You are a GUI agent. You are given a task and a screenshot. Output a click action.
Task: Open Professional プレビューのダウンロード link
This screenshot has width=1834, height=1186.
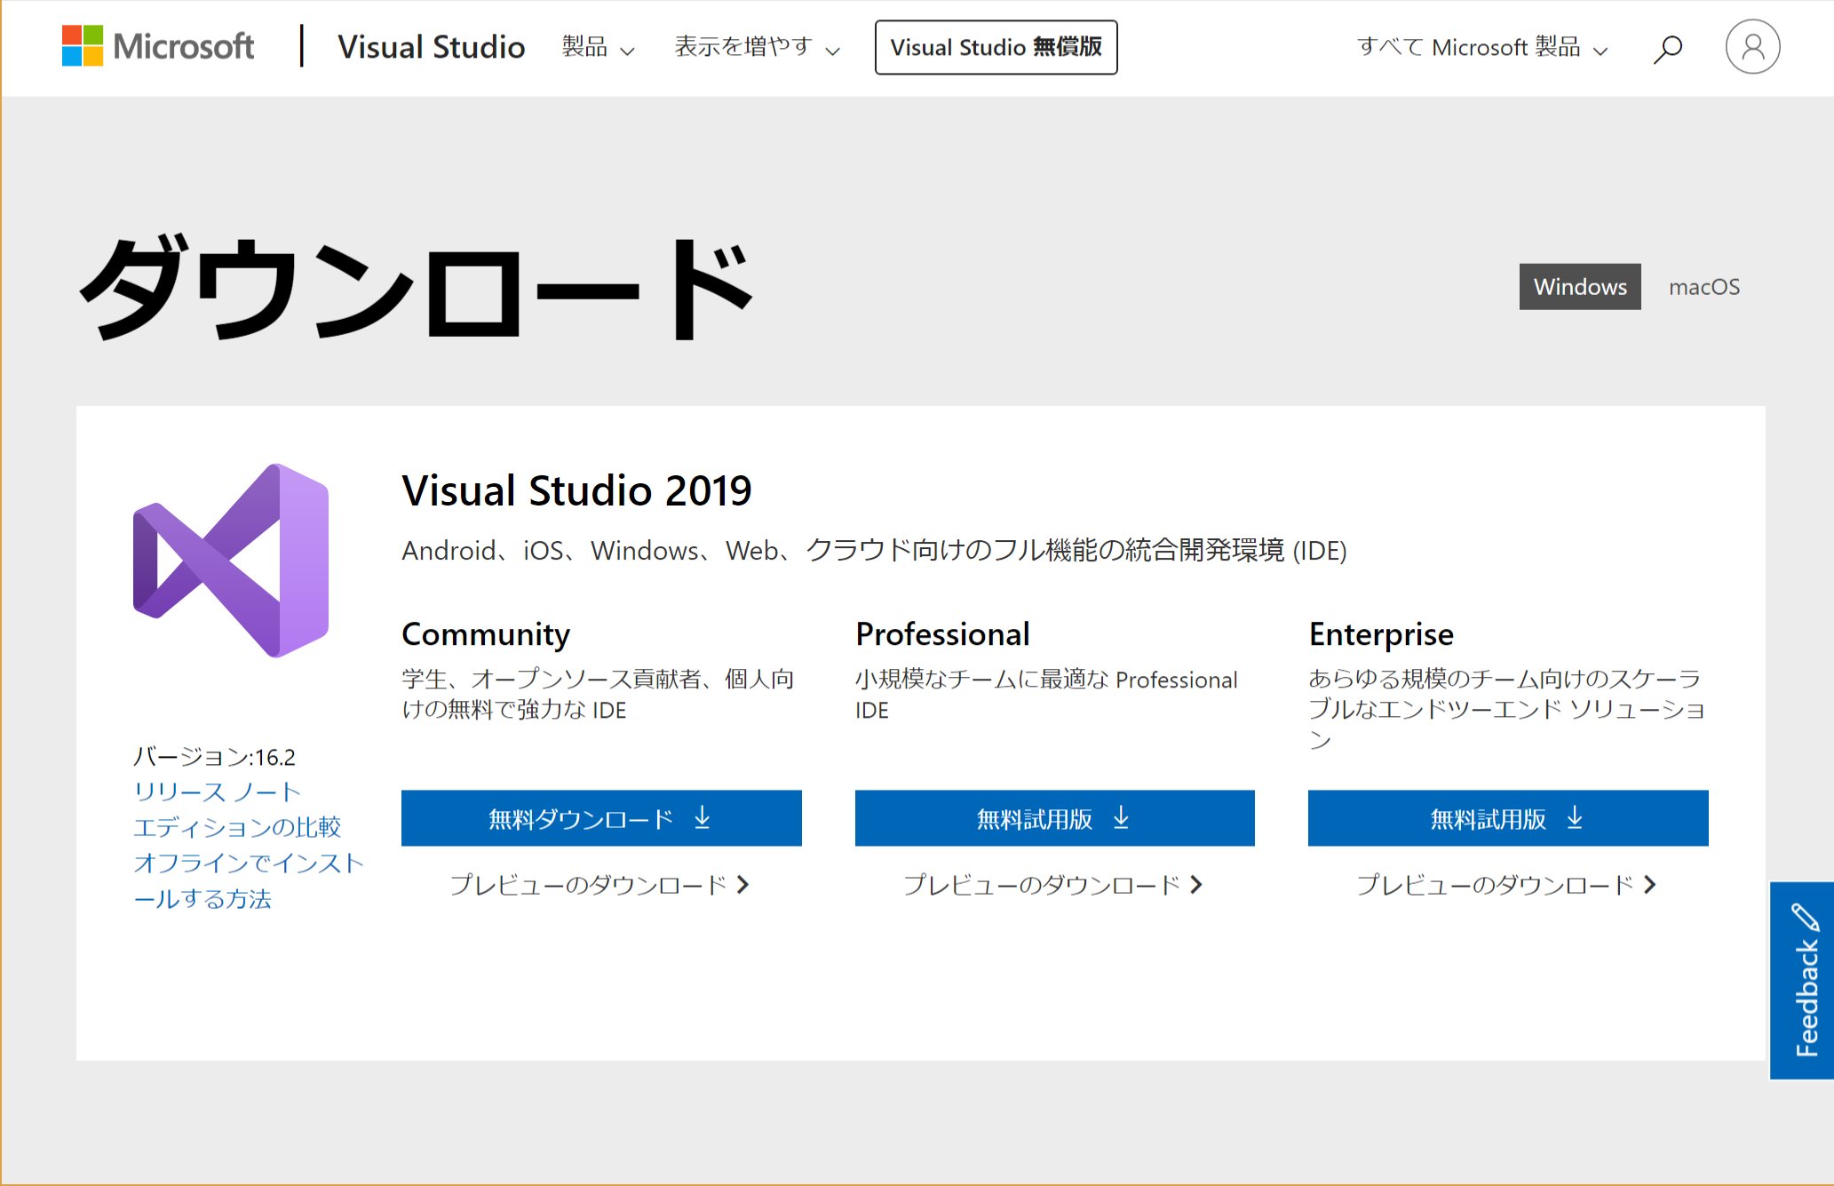1053,885
